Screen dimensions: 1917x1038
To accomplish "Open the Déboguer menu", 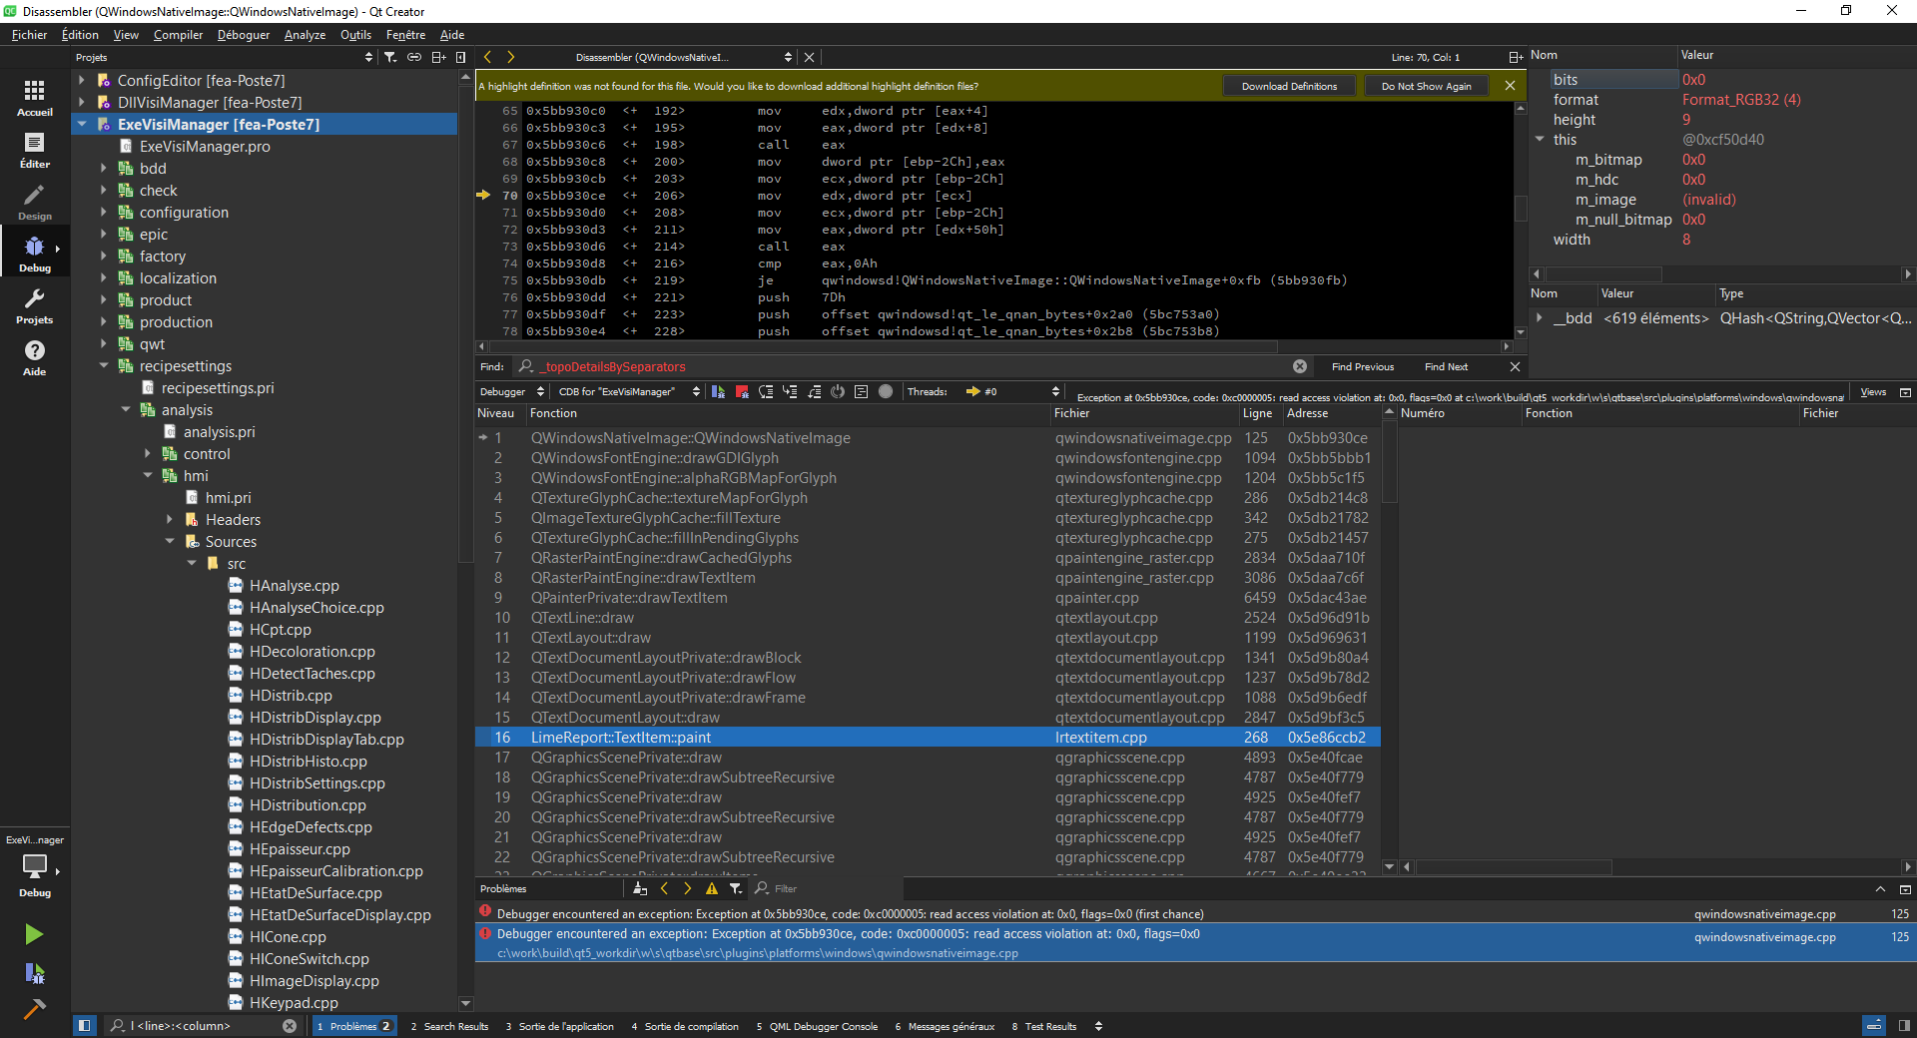I will pos(244,35).
